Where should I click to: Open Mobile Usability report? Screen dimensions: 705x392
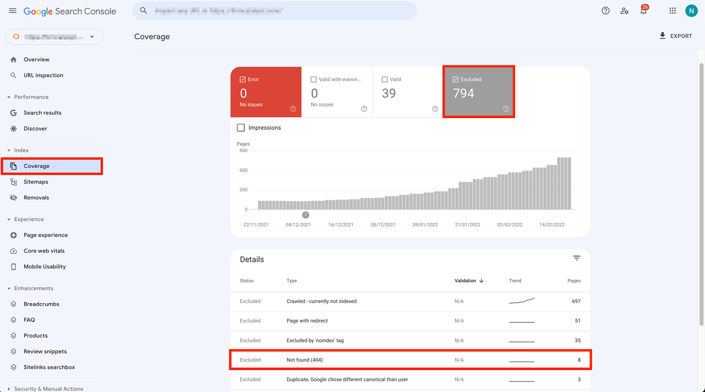pos(44,267)
